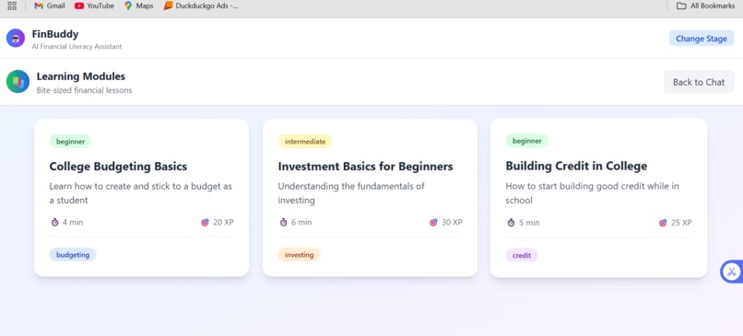The width and height of the screenshot is (743, 336).
Task: Click the floating scissors snipping icon
Action: pyautogui.click(x=731, y=272)
